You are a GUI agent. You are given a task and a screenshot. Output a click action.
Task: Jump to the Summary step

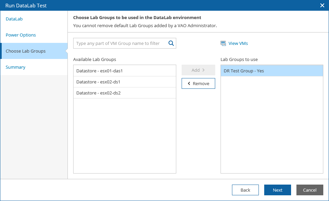[x=15, y=67]
